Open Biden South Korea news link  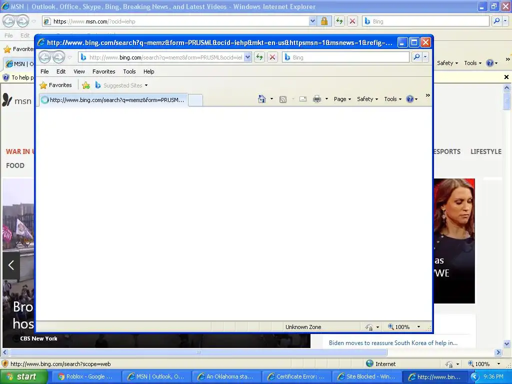pos(393,343)
